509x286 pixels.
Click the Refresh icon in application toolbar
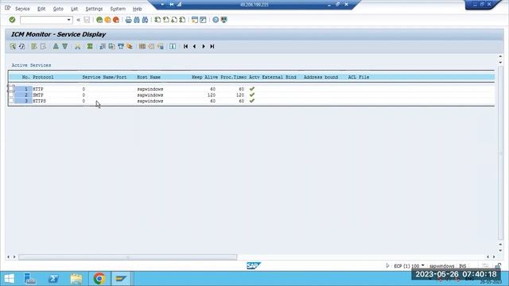tap(21, 46)
